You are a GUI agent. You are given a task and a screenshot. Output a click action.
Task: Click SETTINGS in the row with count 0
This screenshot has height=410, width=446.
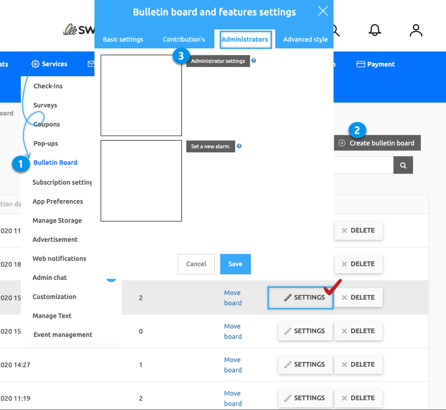(305, 331)
